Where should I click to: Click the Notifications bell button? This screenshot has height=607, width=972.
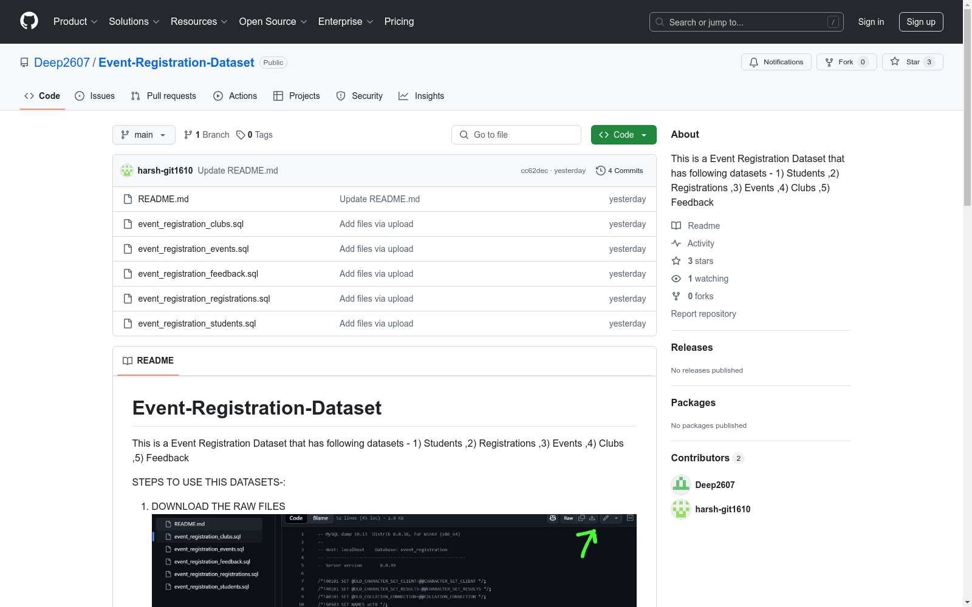point(776,62)
